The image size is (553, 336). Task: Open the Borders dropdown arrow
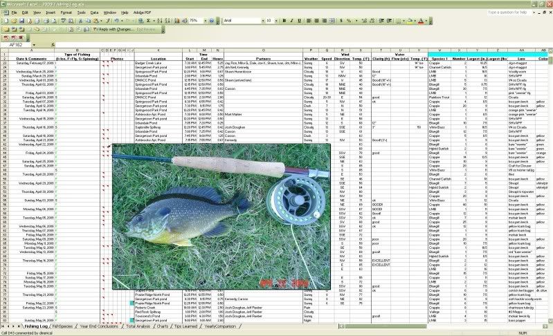point(404,21)
